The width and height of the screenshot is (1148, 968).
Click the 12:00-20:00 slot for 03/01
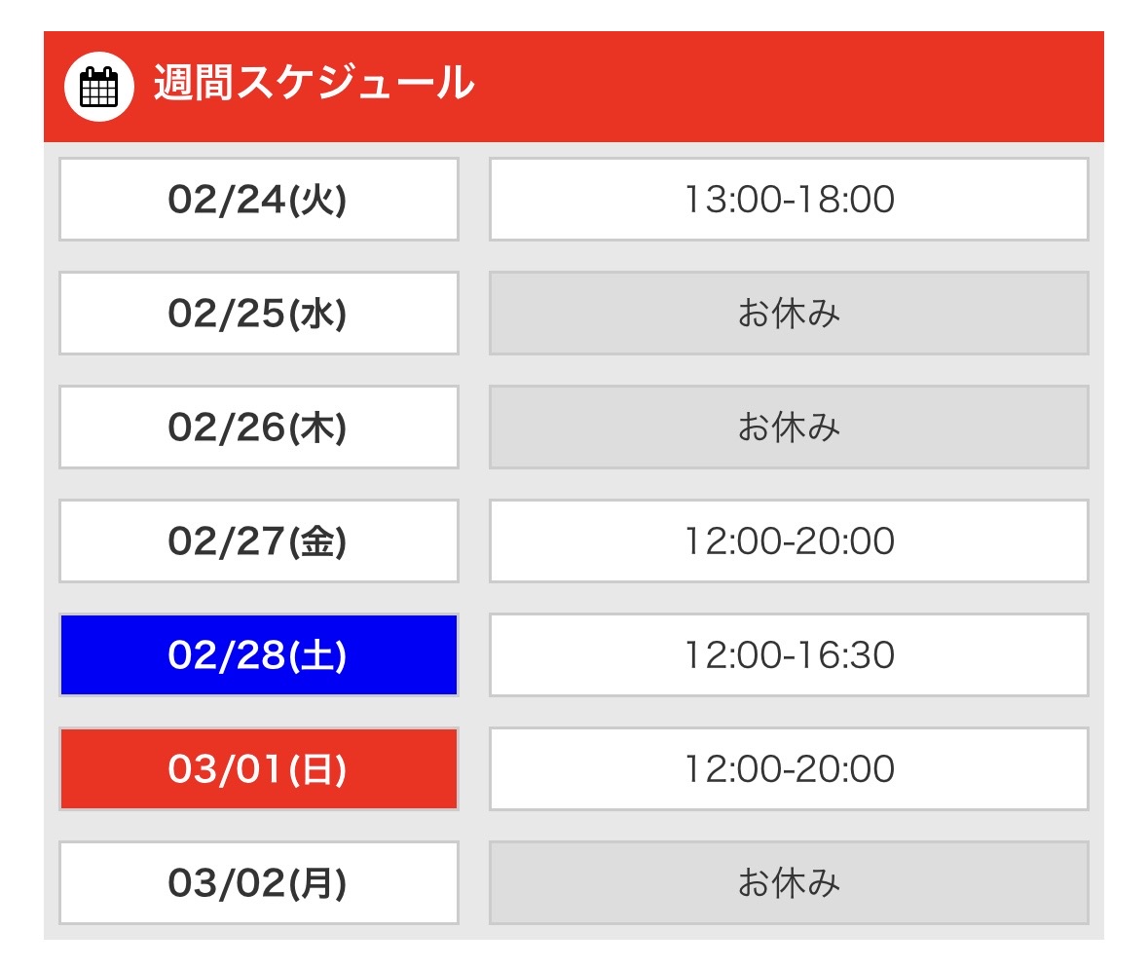pyautogui.click(x=788, y=769)
